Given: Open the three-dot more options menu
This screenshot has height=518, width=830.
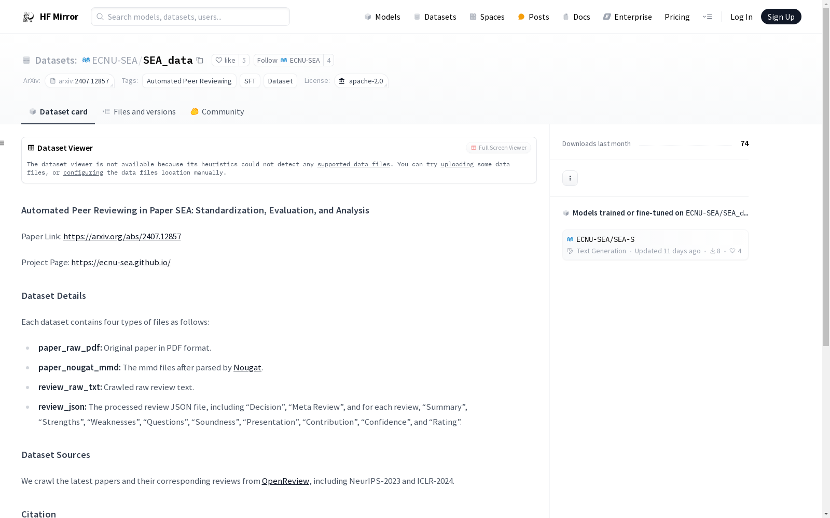Looking at the screenshot, I should pos(570,178).
